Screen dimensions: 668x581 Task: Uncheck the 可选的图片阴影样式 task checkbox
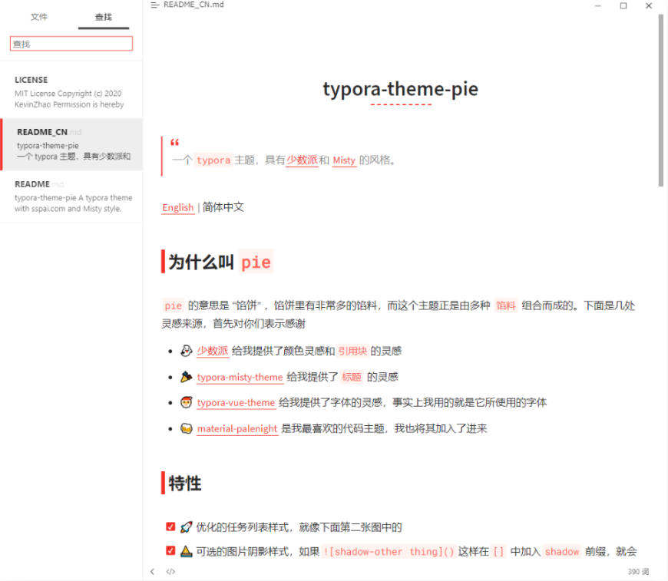point(170,551)
